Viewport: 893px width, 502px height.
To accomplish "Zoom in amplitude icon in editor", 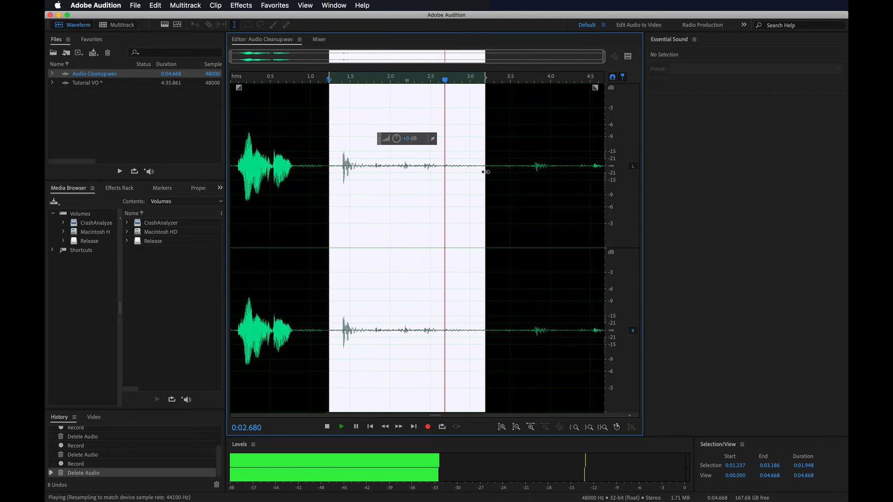I will click(502, 427).
